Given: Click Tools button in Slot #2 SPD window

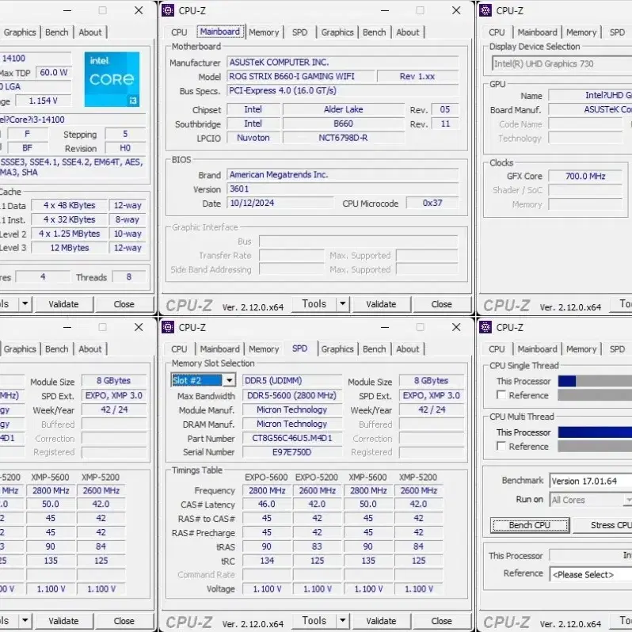Looking at the screenshot, I should 314,621.
